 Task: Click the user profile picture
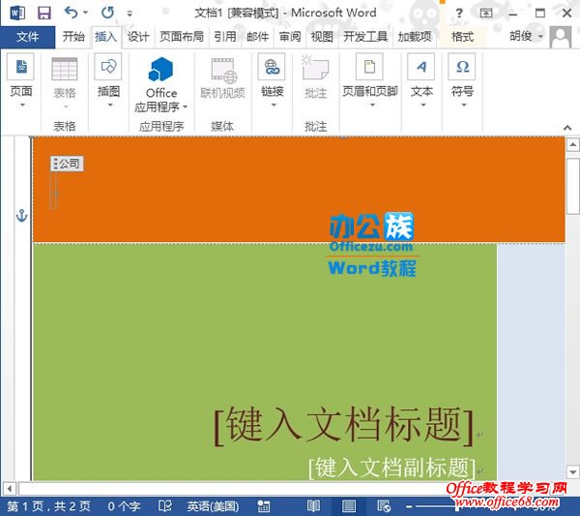[x=561, y=37]
